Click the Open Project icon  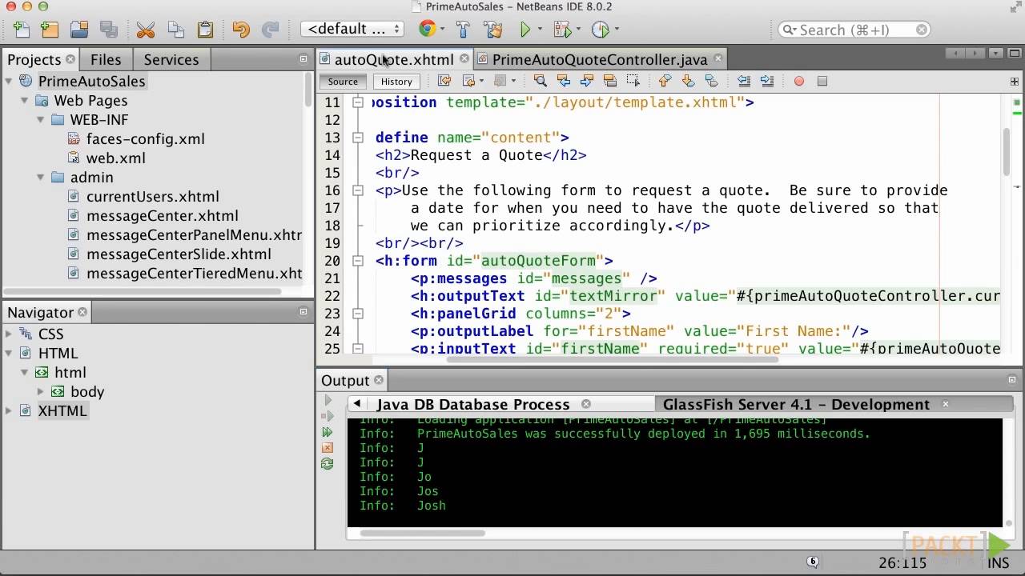coord(78,30)
